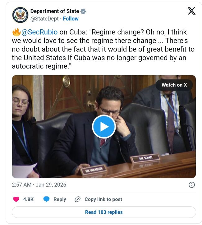Click the @StateDept handle
This screenshot has height=225, width=202.
pos(45,19)
